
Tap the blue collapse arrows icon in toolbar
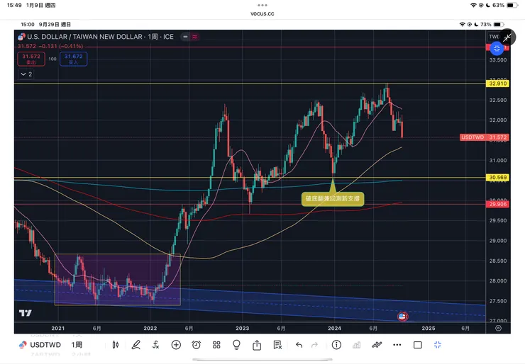(x=438, y=345)
